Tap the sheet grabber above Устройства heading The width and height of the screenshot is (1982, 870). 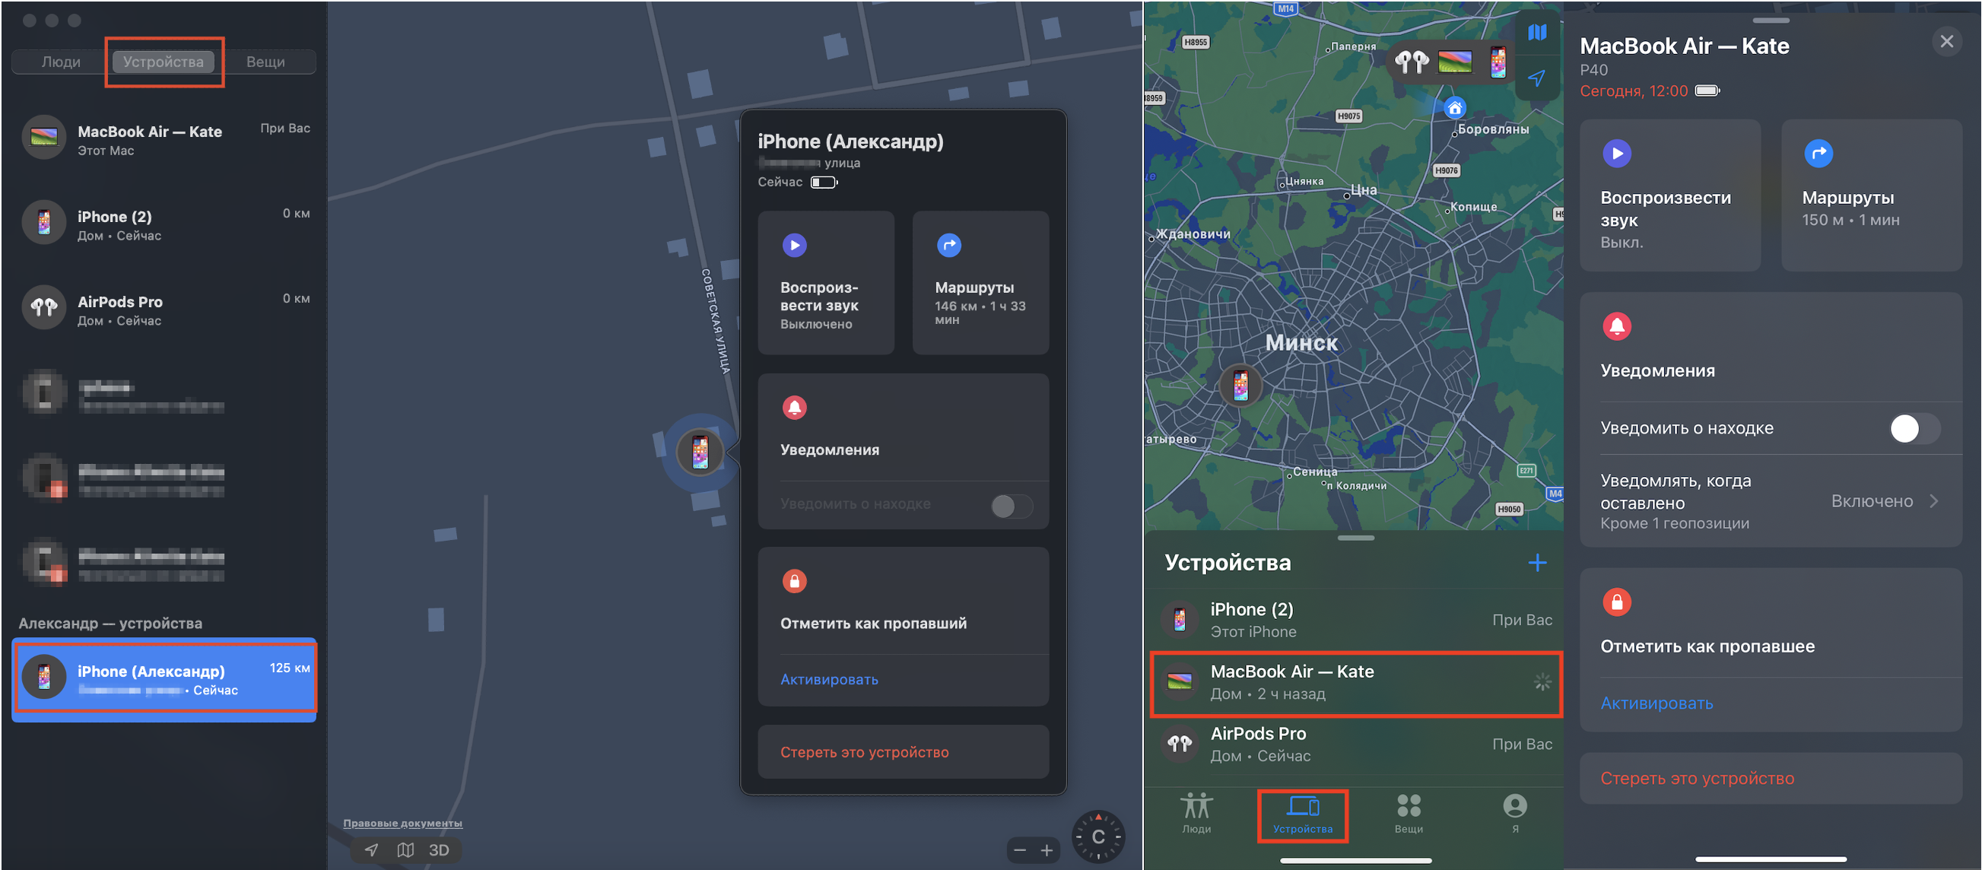[x=1355, y=538]
